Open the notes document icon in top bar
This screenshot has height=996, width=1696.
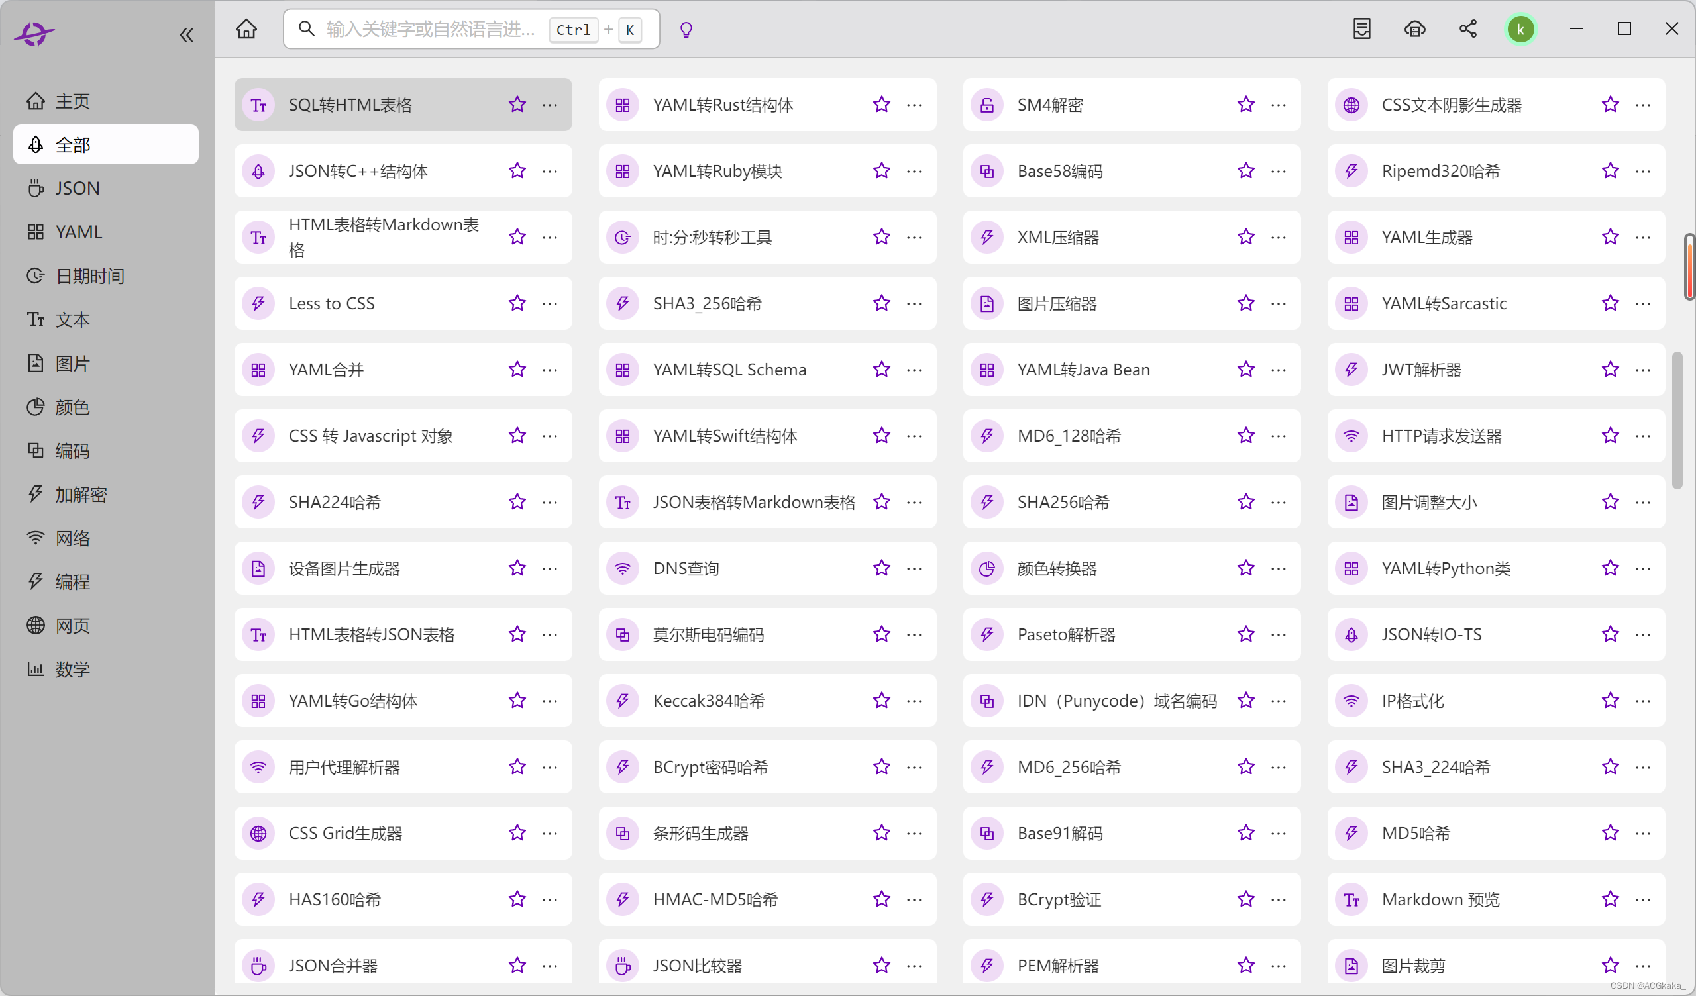pyautogui.click(x=1361, y=29)
